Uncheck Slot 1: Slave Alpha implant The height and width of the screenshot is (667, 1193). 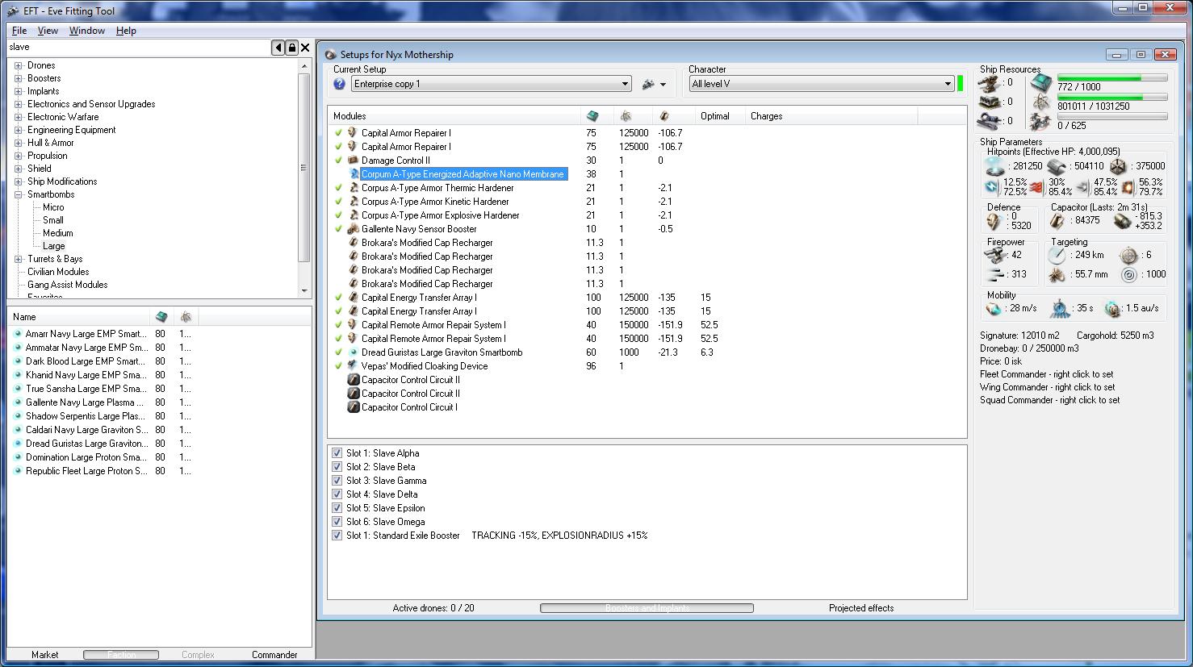click(x=337, y=453)
